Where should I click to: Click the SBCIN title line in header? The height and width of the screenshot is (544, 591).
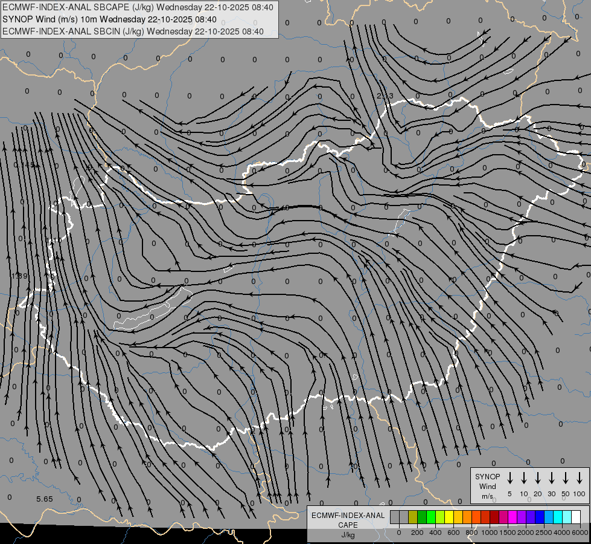[x=133, y=31]
